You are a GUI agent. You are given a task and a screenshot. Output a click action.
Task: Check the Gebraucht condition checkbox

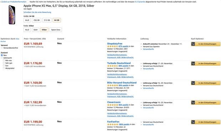[x=2, y=58]
